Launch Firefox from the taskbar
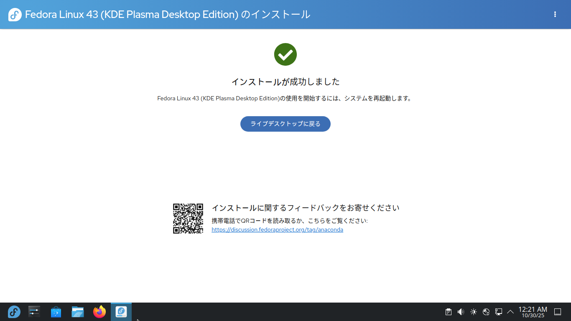Image resolution: width=571 pixels, height=321 pixels. tap(99, 312)
